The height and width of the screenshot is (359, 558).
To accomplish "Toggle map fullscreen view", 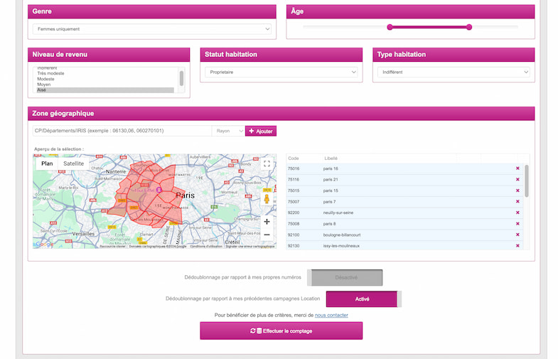I will 267,164.
